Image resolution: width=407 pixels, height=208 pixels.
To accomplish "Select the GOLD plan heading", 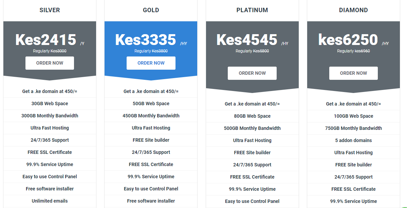I will 151,10.
